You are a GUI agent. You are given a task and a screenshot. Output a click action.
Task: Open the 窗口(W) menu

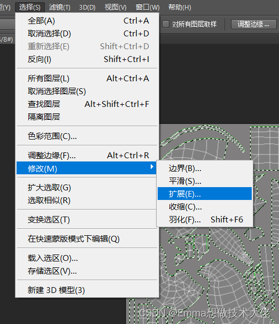click(148, 7)
